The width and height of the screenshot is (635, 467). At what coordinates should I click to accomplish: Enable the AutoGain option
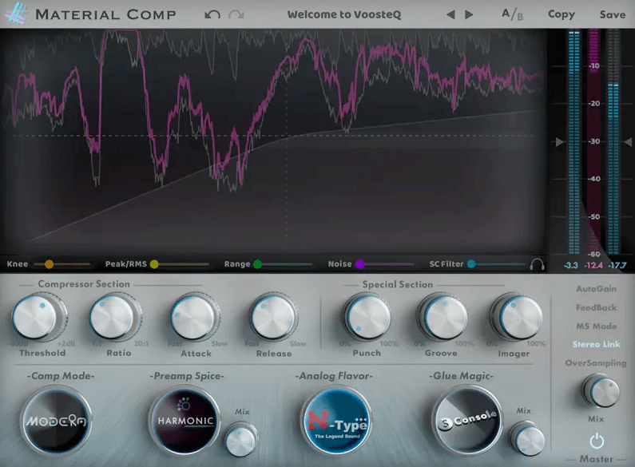(596, 289)
